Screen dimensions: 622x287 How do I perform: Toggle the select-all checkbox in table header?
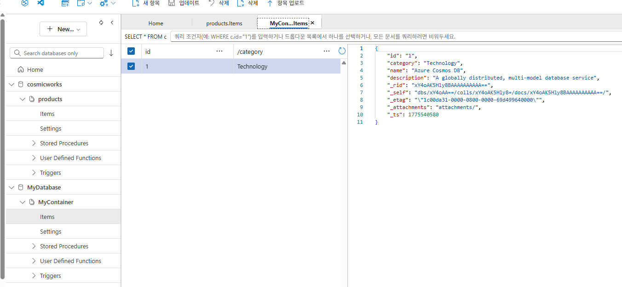pyautogui.click(x=131, y=51)
